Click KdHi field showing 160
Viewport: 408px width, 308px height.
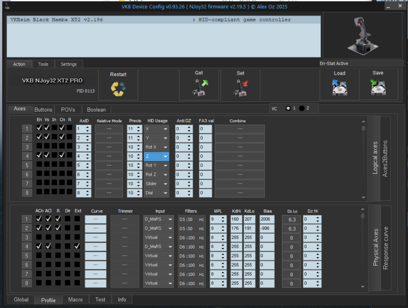click(236, 219)
